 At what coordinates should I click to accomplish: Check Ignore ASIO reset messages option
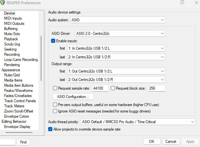[55, 111]
